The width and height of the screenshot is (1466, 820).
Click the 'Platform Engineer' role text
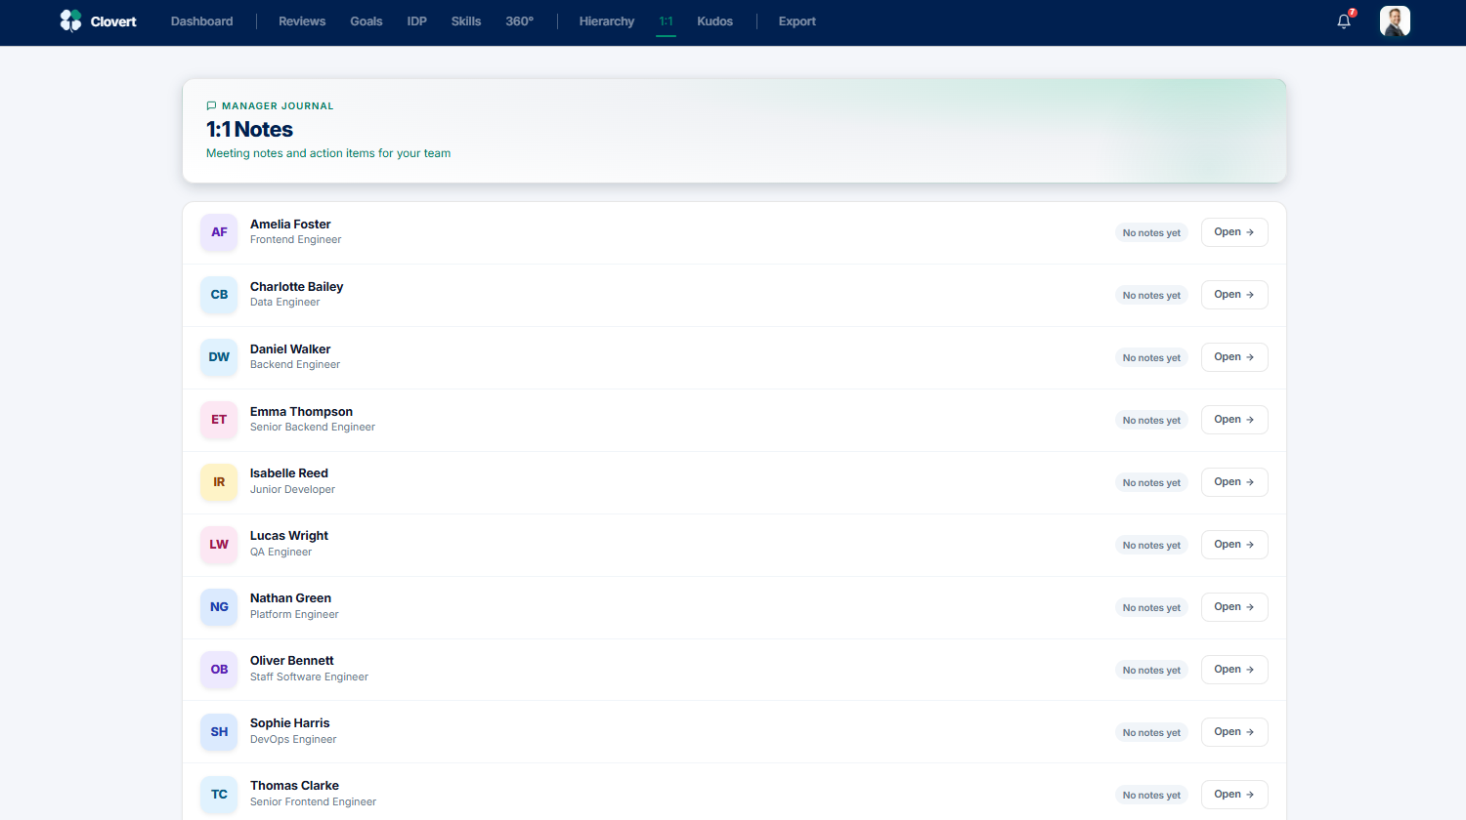point(294,615)
